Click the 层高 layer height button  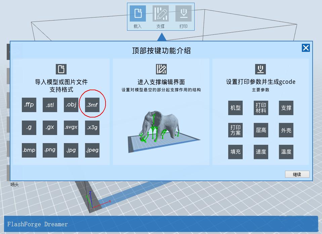tap(261, 130)
